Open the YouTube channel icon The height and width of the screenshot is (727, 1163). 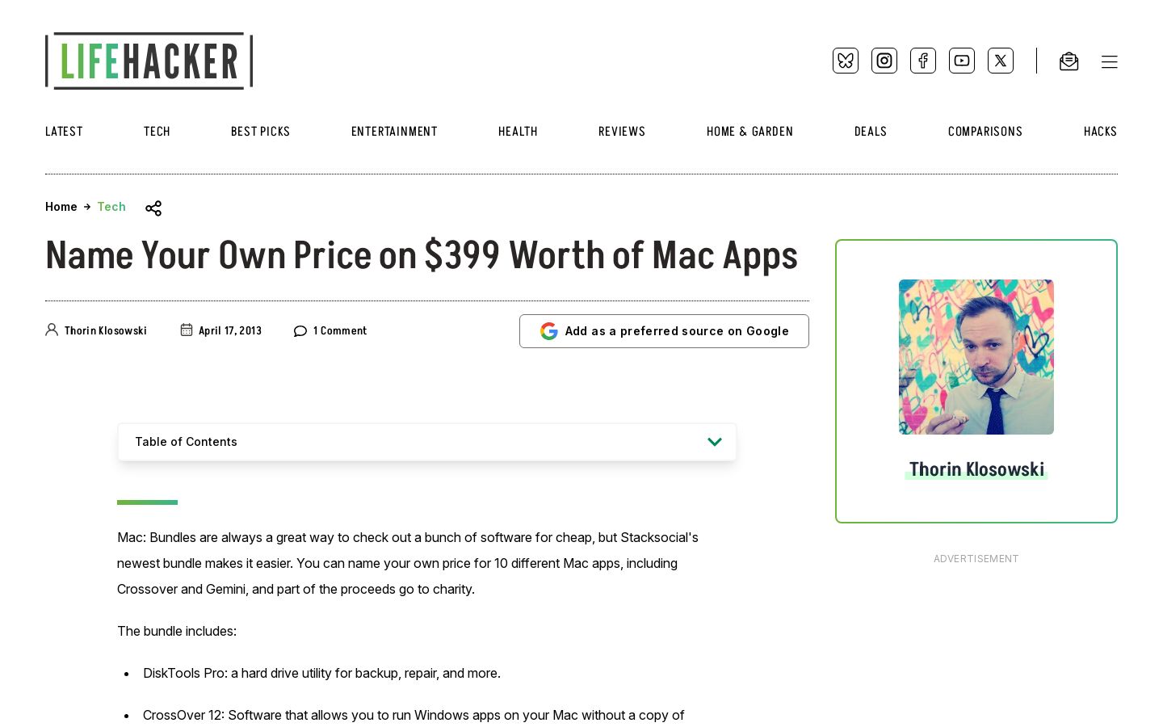point(962,61)
